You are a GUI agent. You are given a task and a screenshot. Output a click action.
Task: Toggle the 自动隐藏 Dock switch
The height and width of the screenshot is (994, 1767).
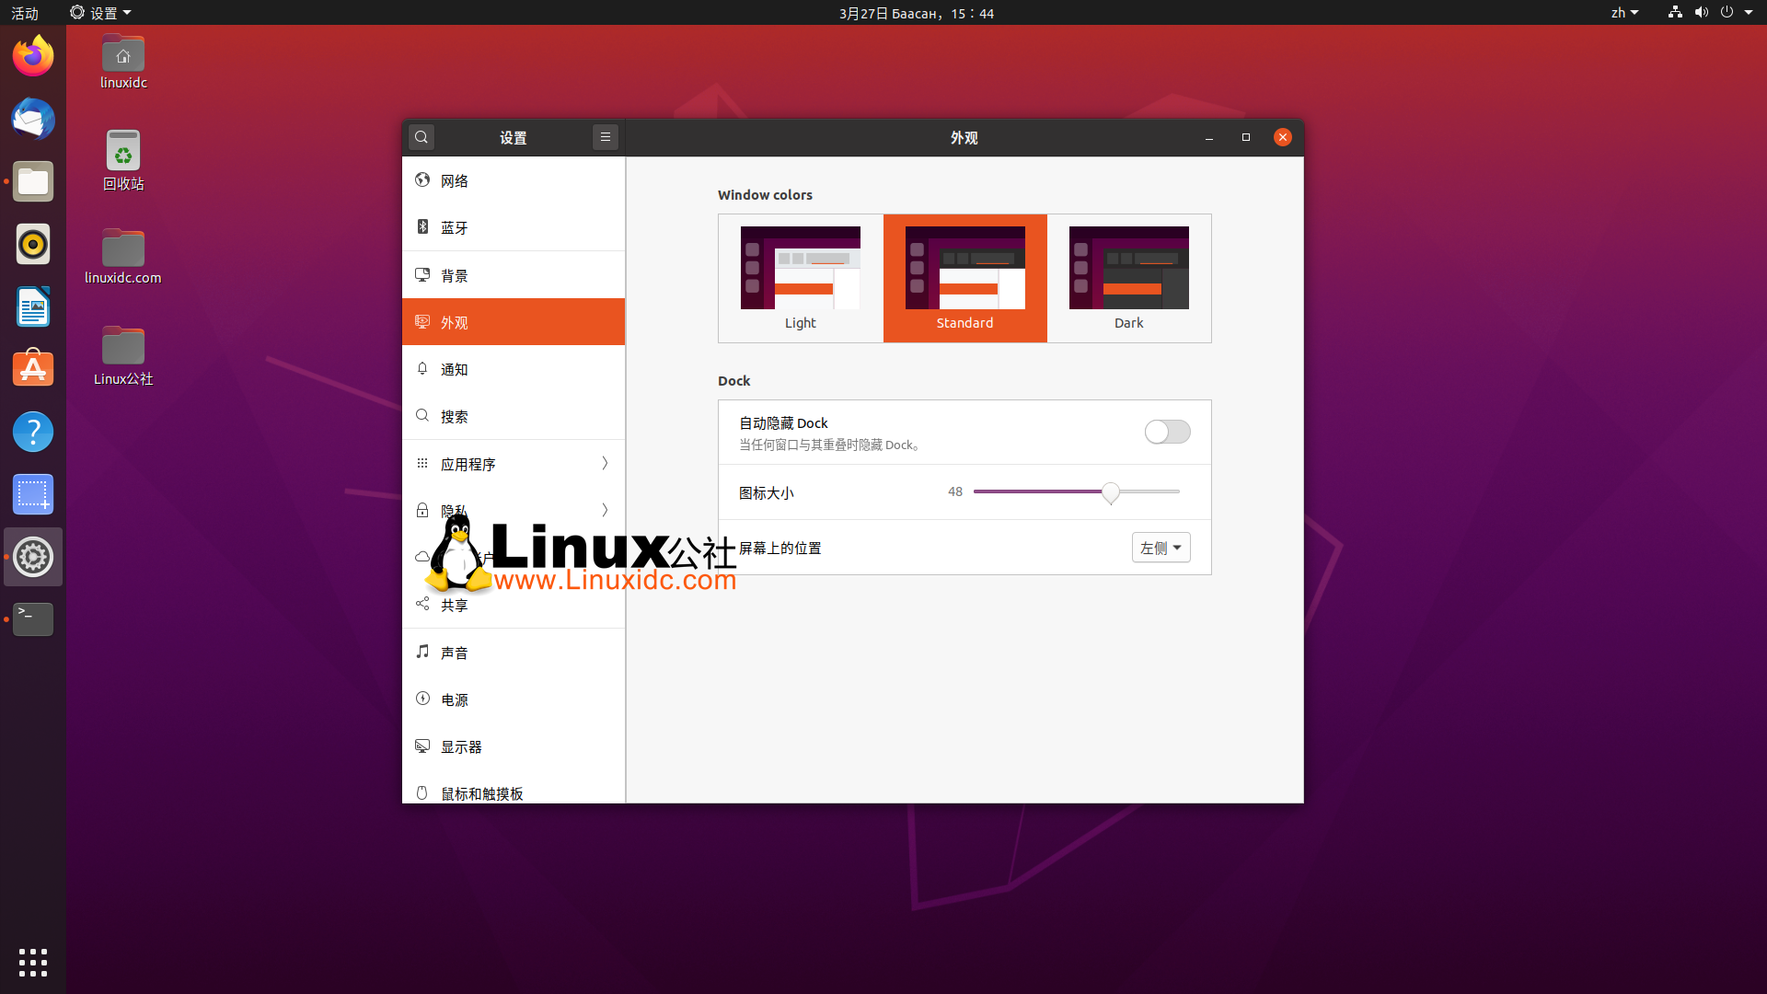pos(1167,432)
